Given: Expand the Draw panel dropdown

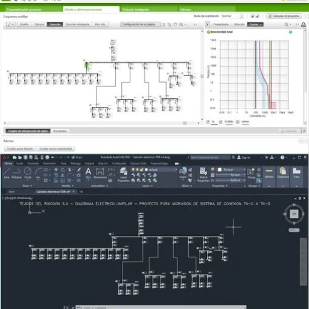Looking at the screenshot, I should coord(27,186).
